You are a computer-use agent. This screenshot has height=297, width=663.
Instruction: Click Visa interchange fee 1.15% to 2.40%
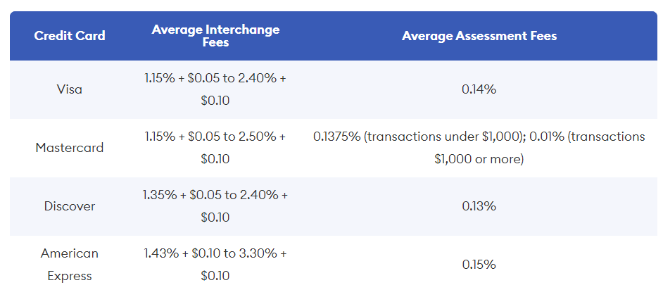(215, 89)
